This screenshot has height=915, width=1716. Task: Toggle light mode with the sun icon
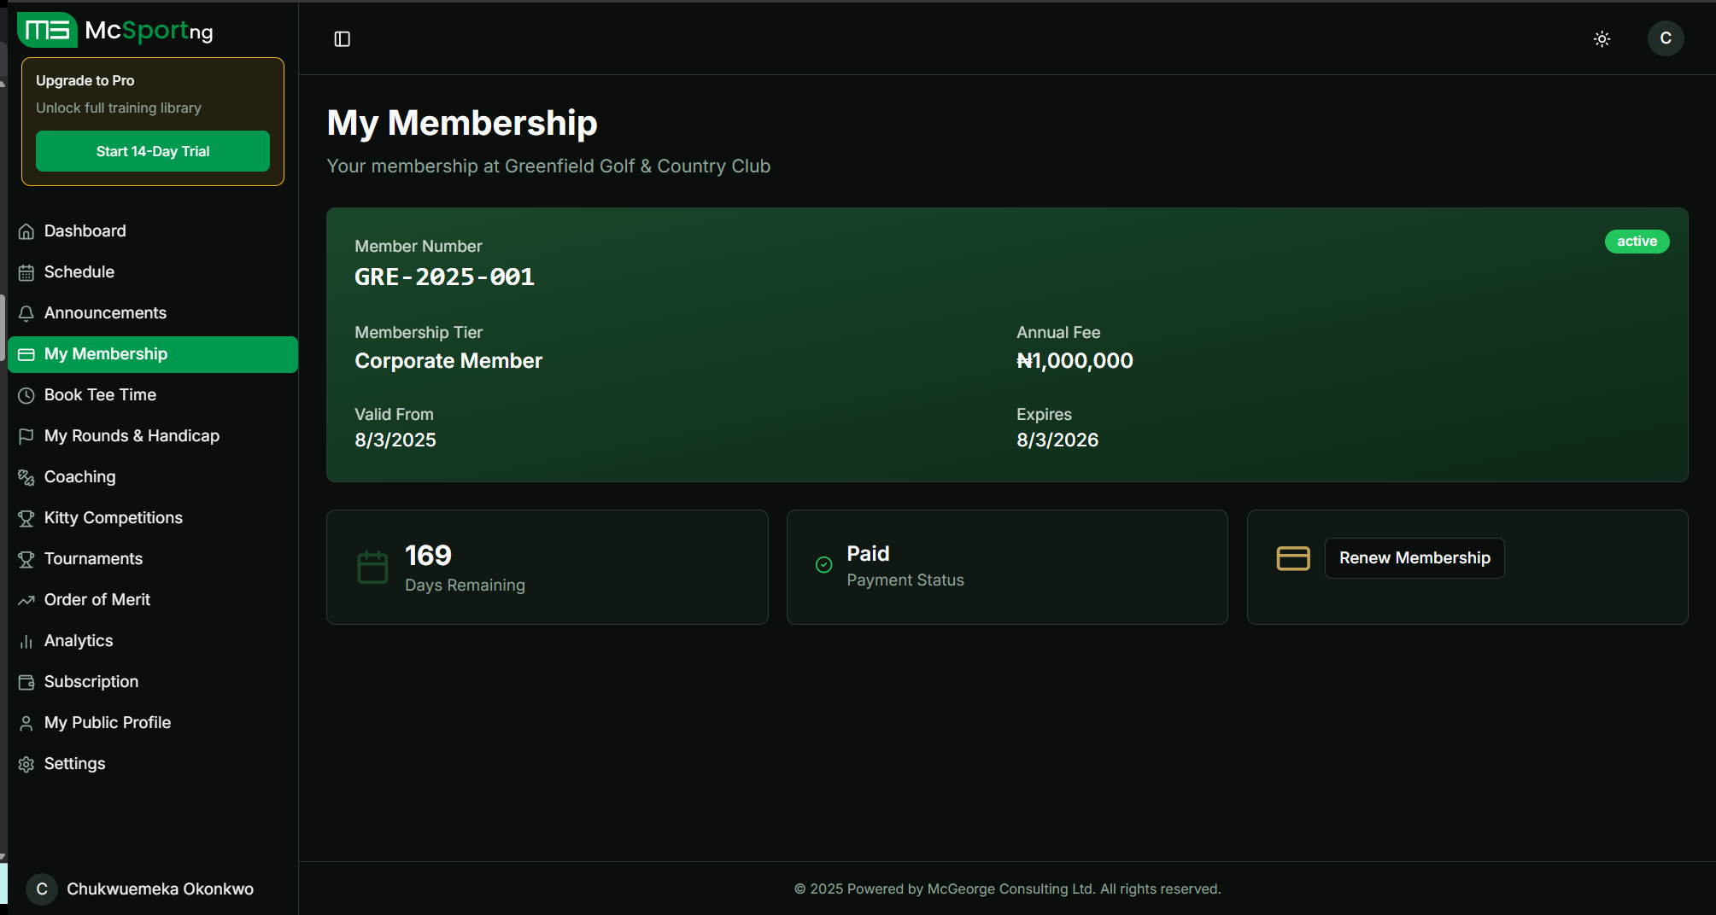(x=1602, y=38)
